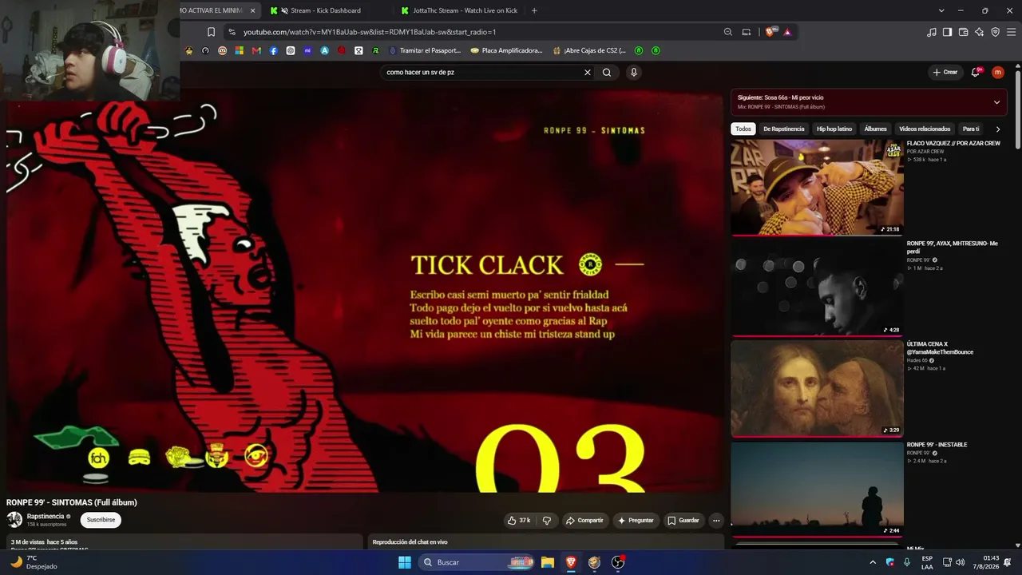Open the Facebook bookmark icon
1022x575 pixels.
(273, 50)
